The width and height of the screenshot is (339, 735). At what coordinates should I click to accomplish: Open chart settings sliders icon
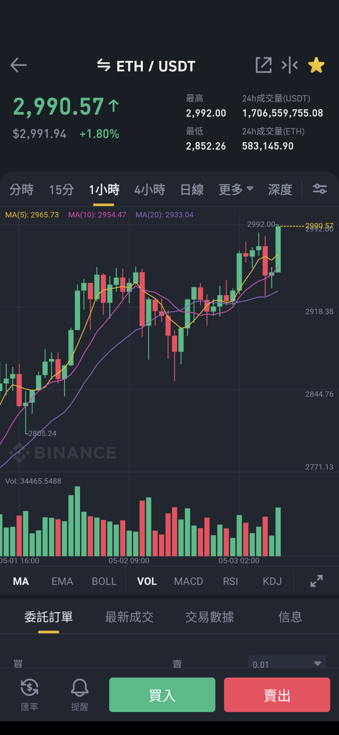[320, 189]
